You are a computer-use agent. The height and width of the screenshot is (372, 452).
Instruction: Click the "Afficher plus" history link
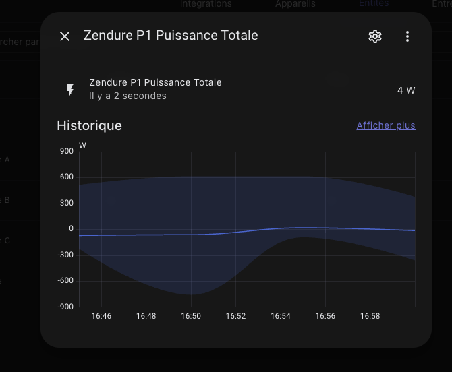pos(386,125)
